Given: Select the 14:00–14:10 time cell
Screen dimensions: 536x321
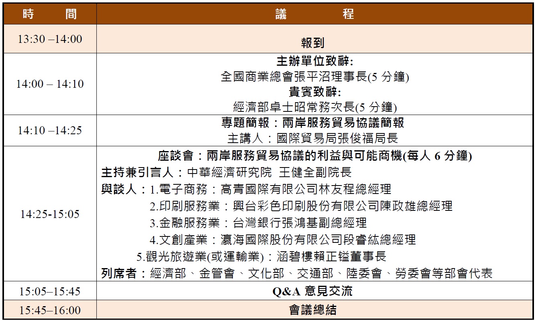Looking at the screenshot, I should click(x=50, y=84).
